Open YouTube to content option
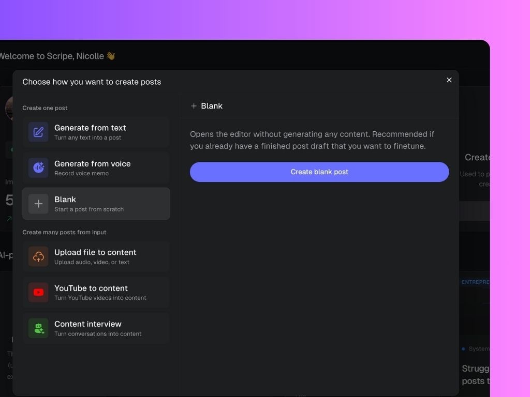 96,293
